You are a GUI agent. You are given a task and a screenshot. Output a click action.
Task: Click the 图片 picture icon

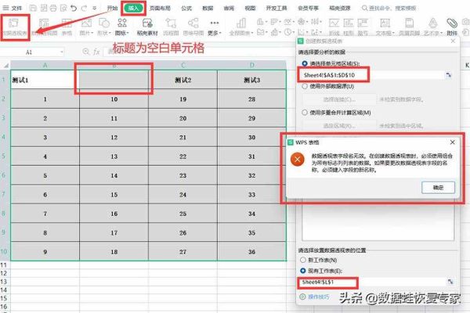point(86,23)
